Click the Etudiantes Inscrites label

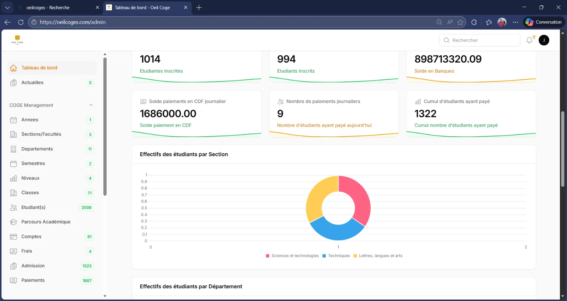[161, 71]
